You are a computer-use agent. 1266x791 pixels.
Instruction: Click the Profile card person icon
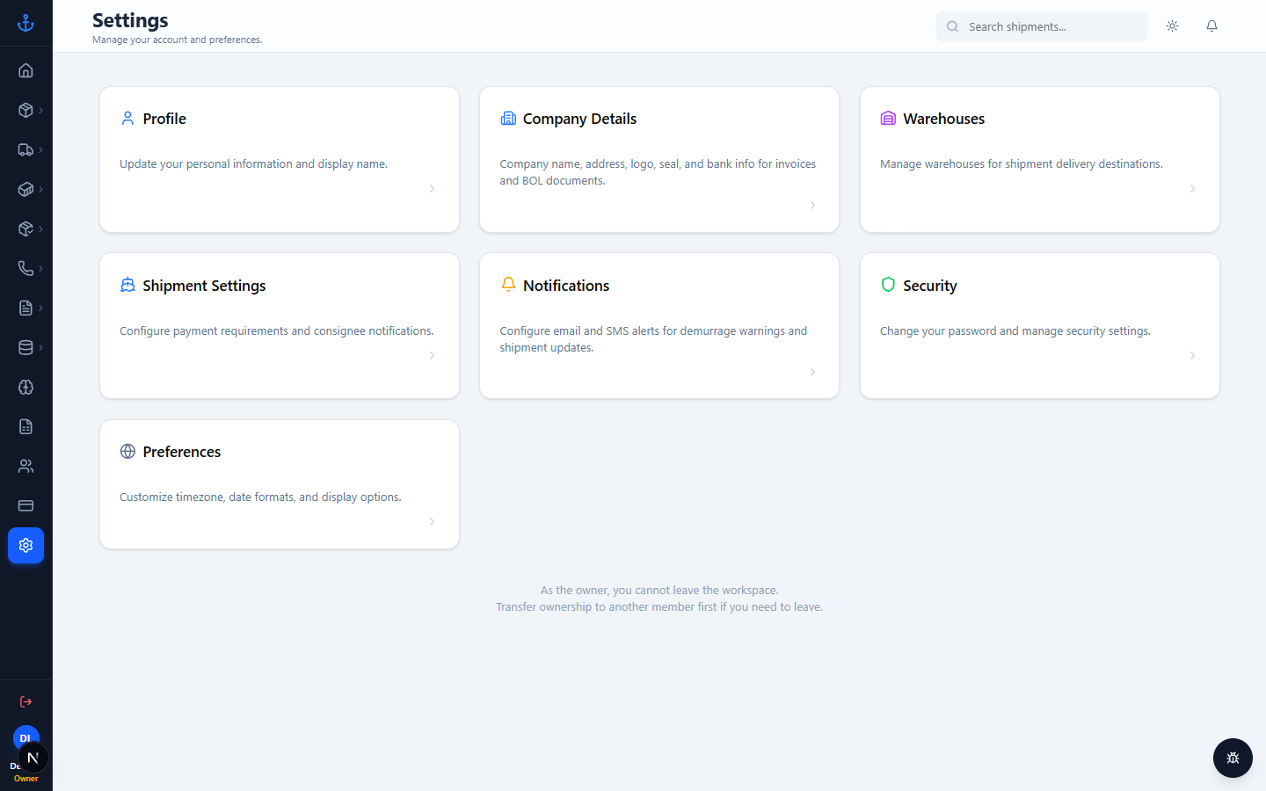coord(127,118)
